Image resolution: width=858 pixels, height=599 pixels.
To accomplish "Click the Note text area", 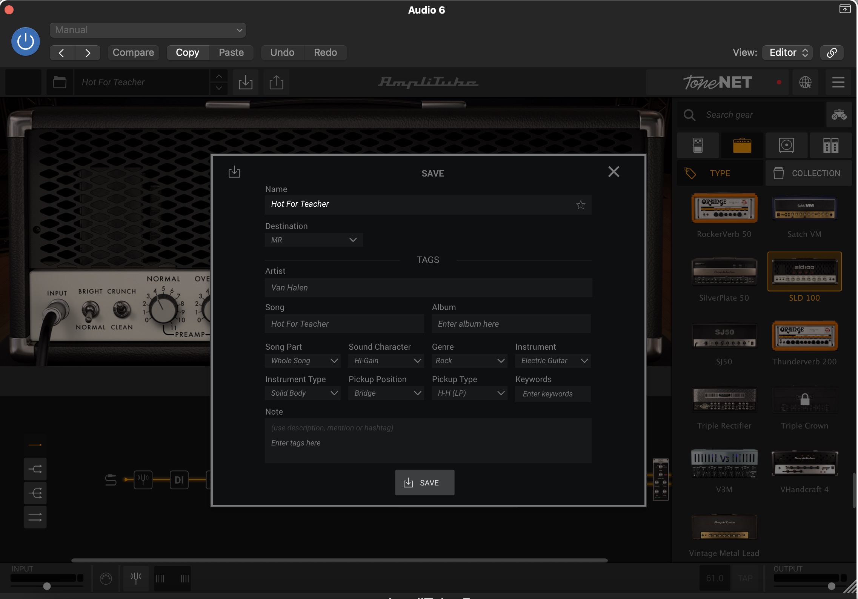I will point(428,441).
